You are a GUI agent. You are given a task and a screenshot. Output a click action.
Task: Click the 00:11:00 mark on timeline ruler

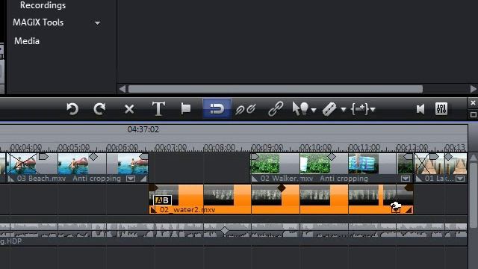pos(364,148)
